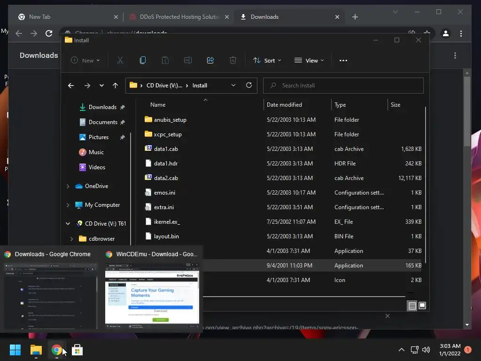Viewport: 481px width, 361px height.
Task: Open Chrome's three-dot main menu
Action: pyautogui.click(x=461, y=33)
